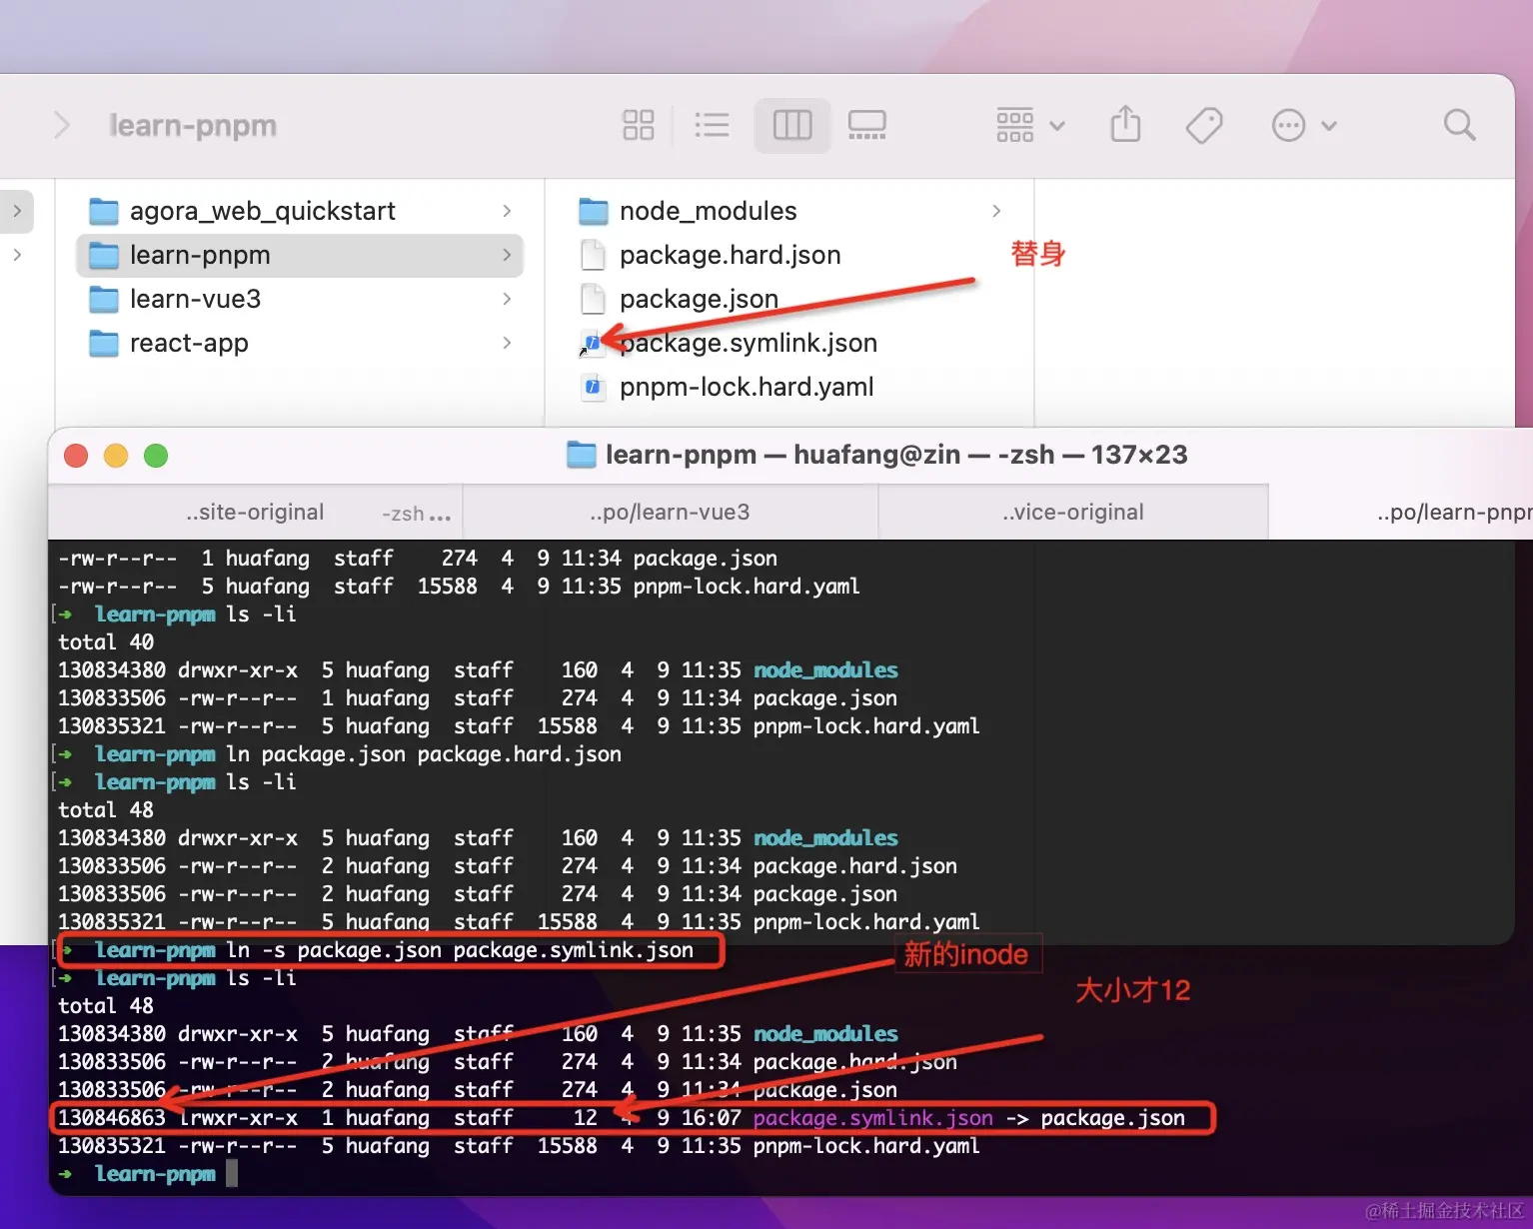This screenshot has width=1533, height=1229.
Task: Switch to the ..po/learn-vue3 terminal tab
Action: [670, 513]
